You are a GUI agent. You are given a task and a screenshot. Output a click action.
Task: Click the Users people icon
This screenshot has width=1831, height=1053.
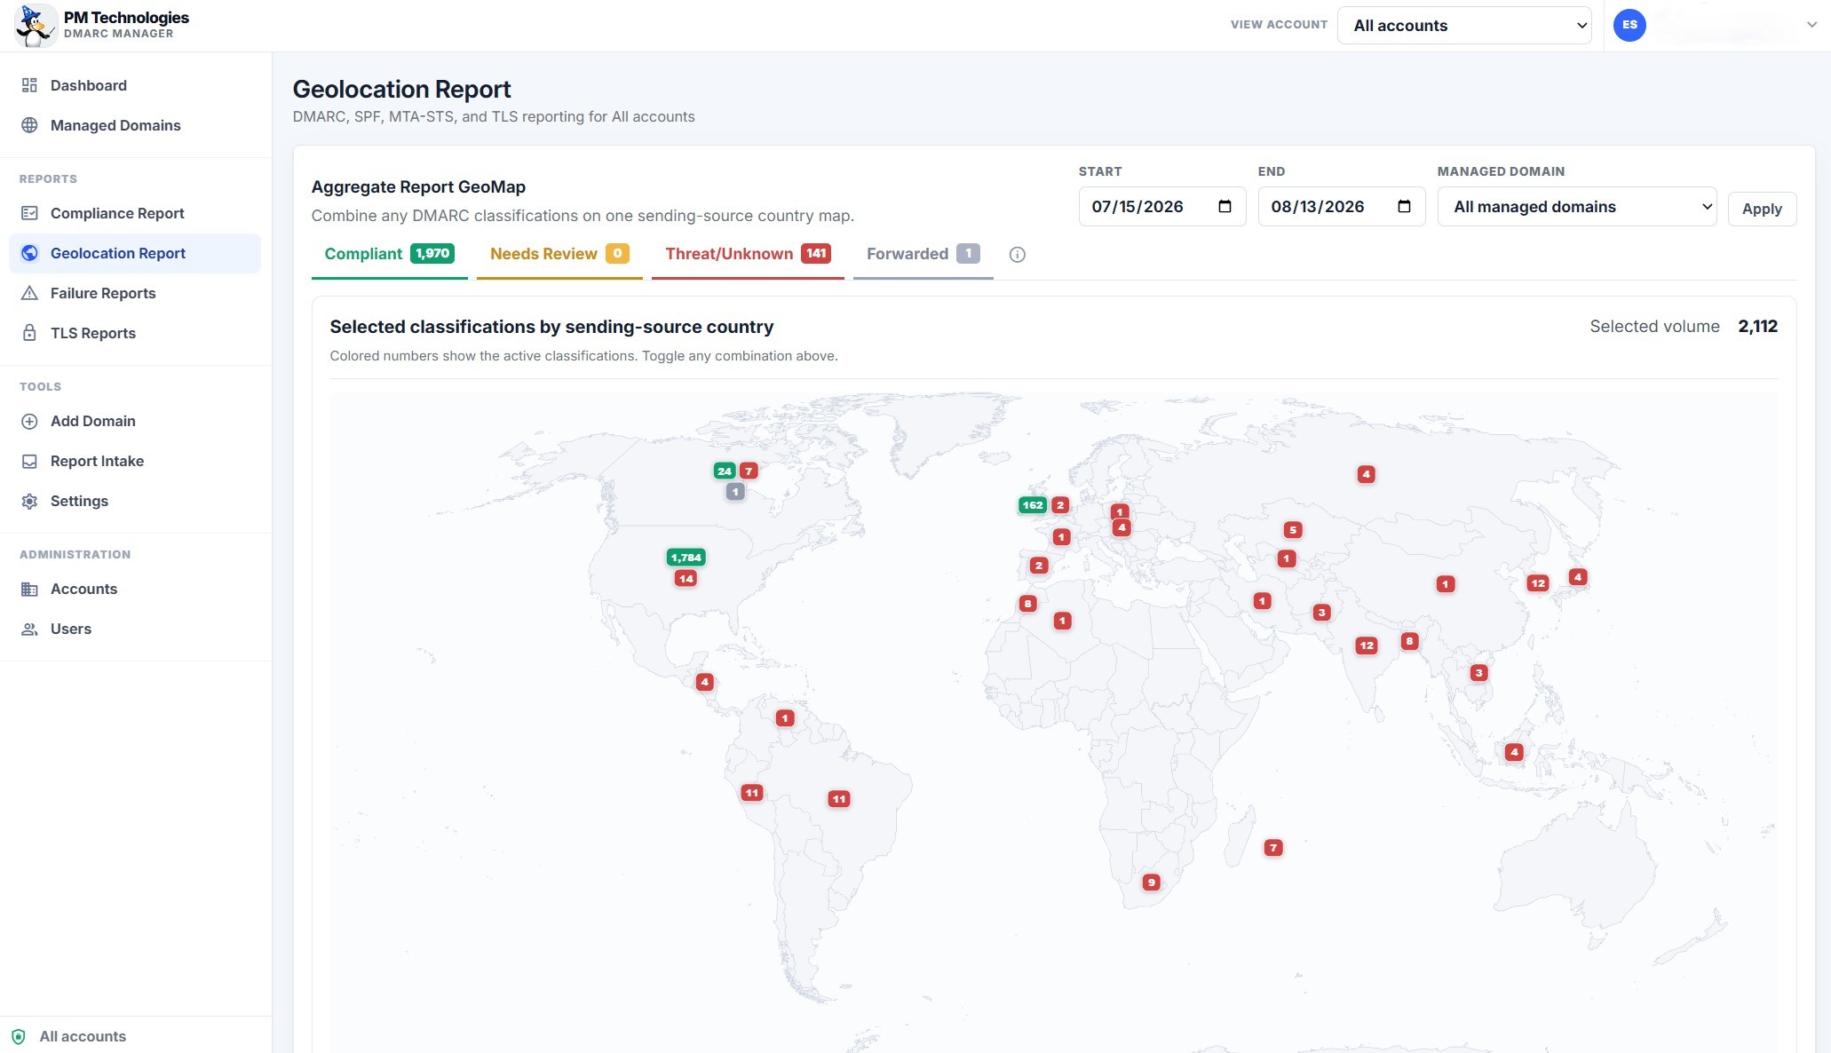click(29, 629)
